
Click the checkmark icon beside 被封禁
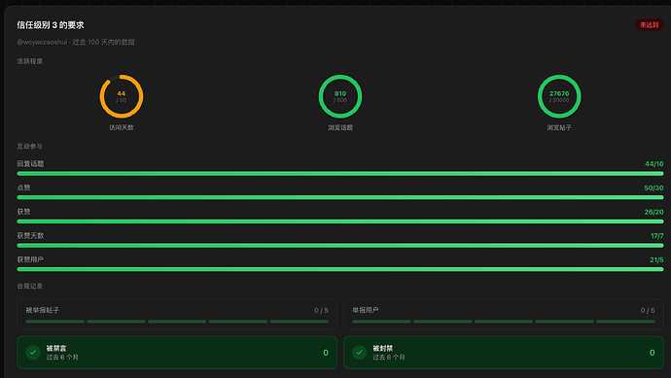coord(360,353)
